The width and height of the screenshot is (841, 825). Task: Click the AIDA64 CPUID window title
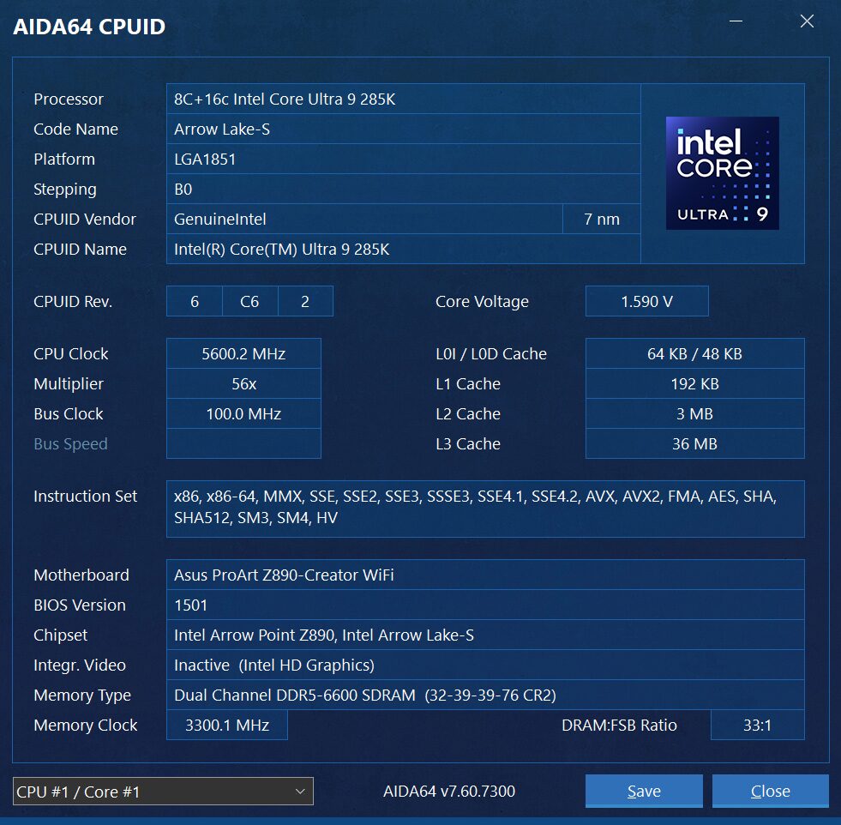(x=89, y=27)
